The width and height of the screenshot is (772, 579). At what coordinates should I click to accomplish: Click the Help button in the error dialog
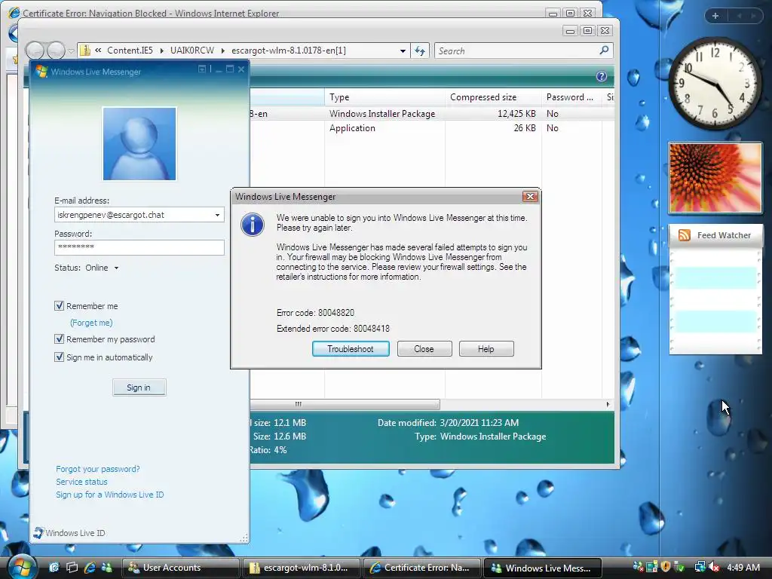pos(486,348)
